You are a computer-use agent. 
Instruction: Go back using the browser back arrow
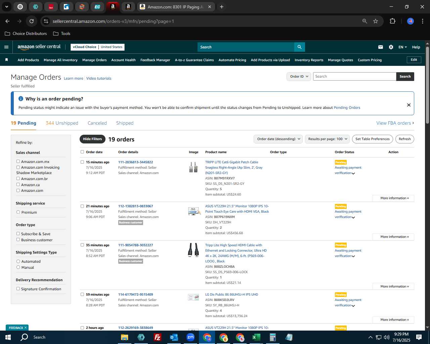tap(7, 21)
